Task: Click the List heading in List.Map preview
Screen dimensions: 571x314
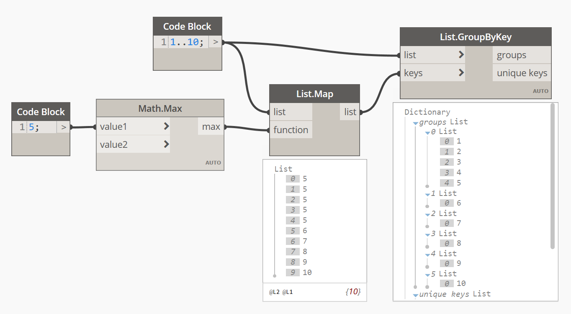Action: click(x=283, y=169)
